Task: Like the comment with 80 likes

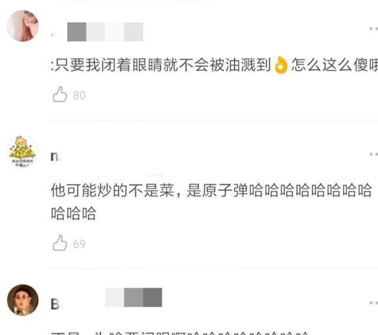Action: [x=60, y=94]
